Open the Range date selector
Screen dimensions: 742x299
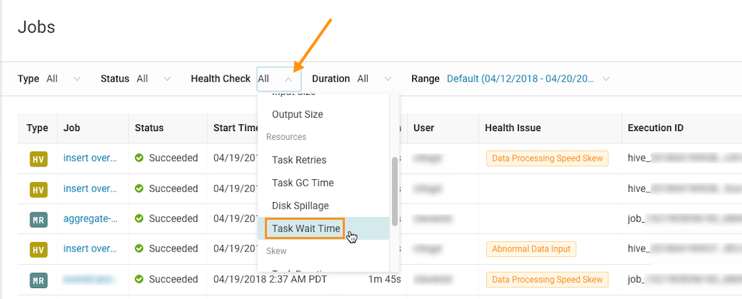click(529, 78)
